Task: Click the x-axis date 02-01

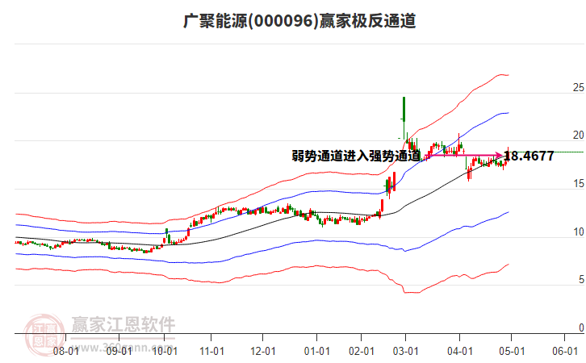Action: tap(362, 351)
